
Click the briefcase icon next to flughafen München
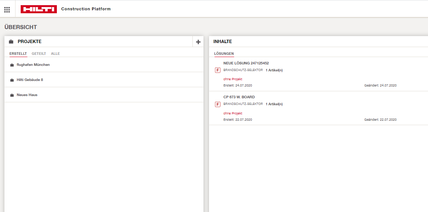pyautogui.click(x=11, y=64)
